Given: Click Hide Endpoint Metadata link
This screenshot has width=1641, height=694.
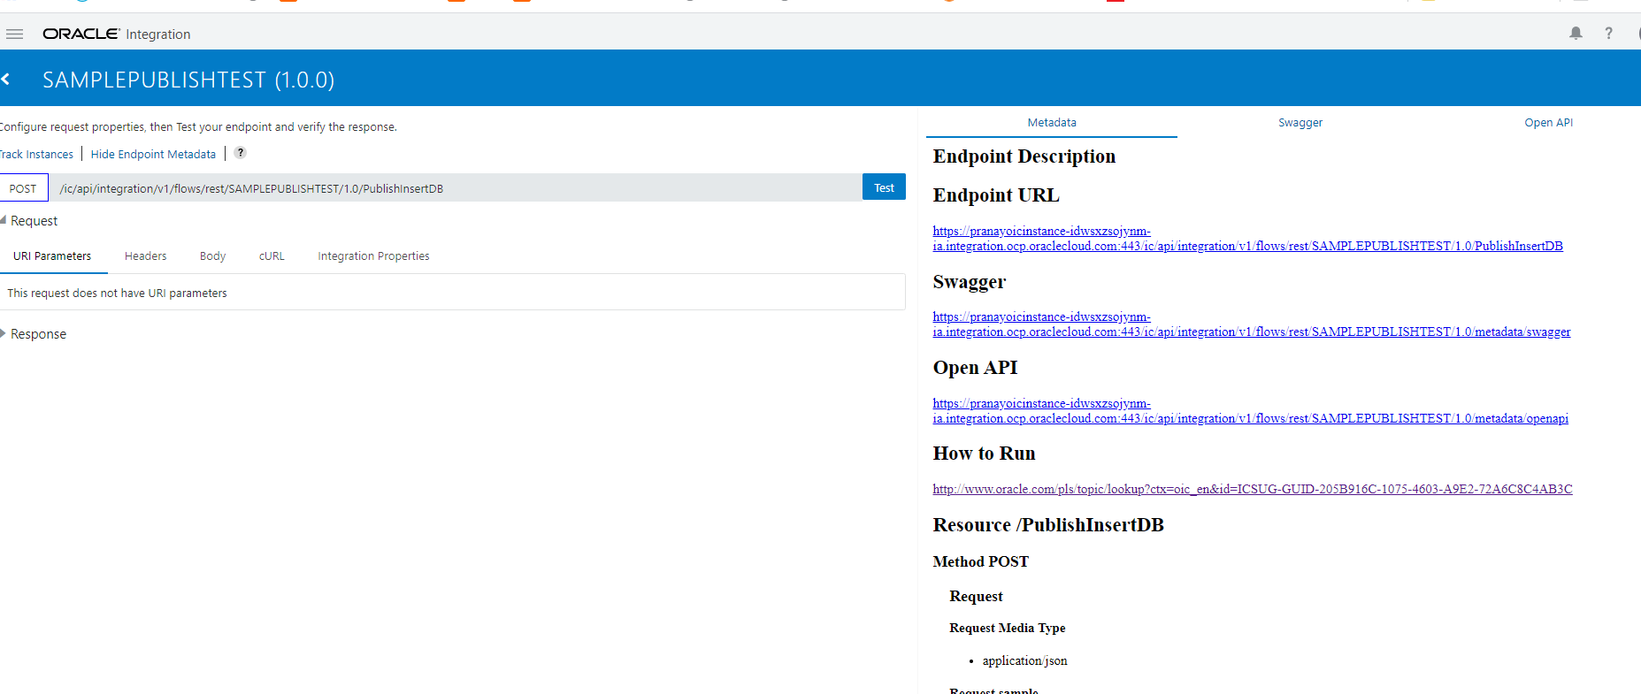Looking at the screenshot, I should (x=153, y=154).
